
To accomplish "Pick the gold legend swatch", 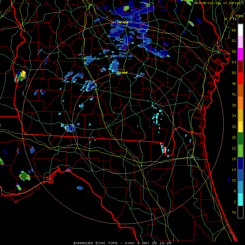I will 240,115.
